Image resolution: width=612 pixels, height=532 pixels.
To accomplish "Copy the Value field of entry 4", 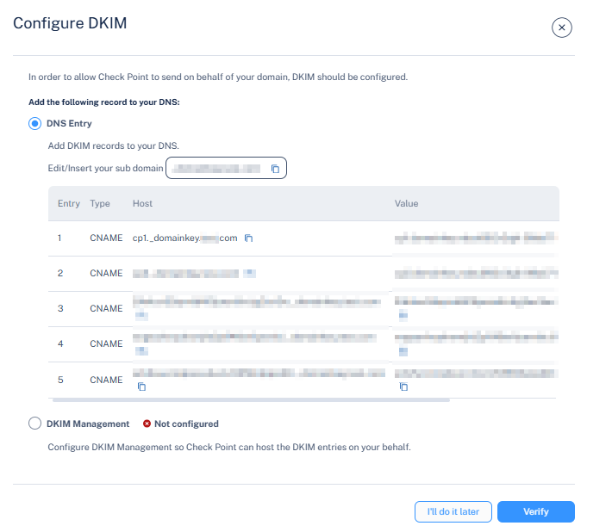I will pyautogui.click(x=403, y=351).
